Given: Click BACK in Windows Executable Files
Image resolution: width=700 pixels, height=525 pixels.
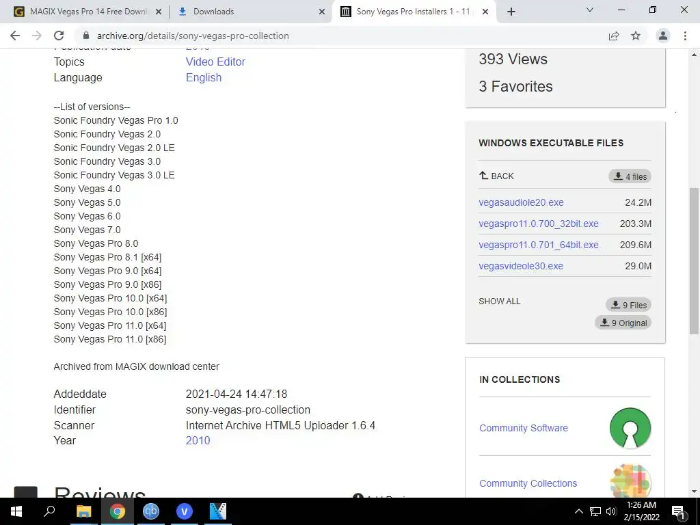Looking at the screenshot, I should 496,176.
